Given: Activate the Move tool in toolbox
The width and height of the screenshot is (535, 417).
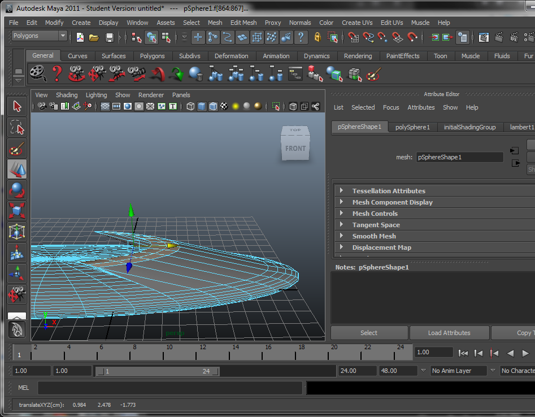Looking at the screenshot, I should (x=17, y=170).
